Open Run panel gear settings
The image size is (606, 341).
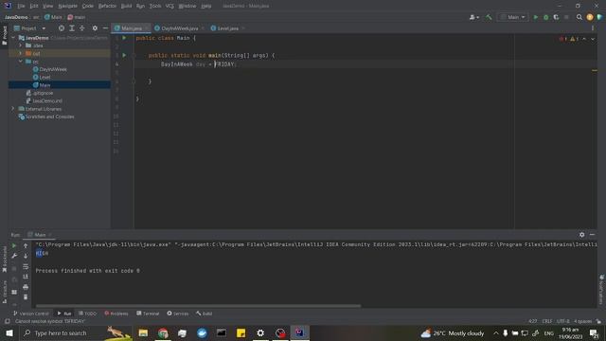coord(581,235)
